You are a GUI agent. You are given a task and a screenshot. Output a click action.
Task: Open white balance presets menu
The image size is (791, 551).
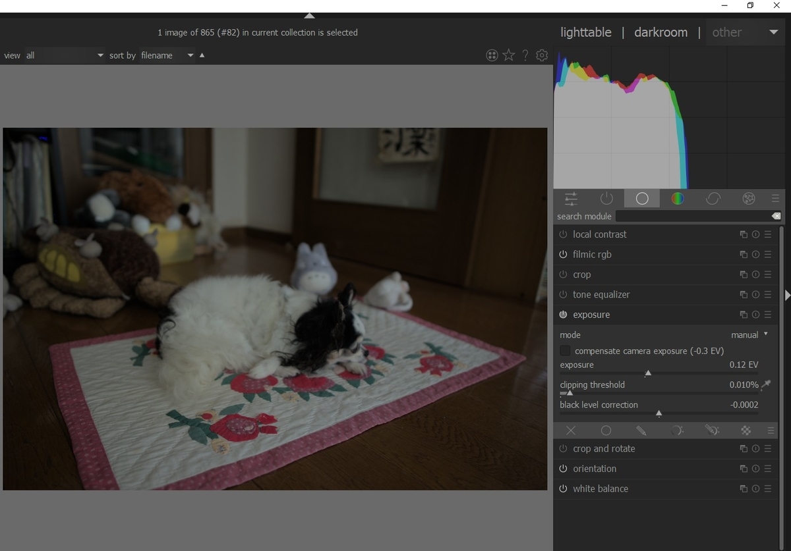tap(768, 488)
